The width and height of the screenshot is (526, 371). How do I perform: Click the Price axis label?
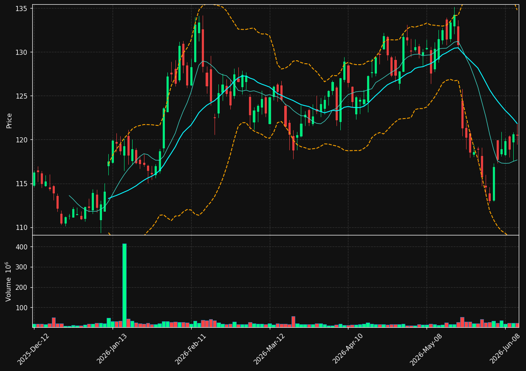[9, 120]
